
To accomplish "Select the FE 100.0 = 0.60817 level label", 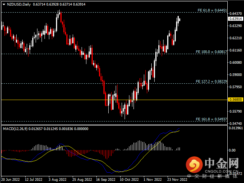I will 211,52.
